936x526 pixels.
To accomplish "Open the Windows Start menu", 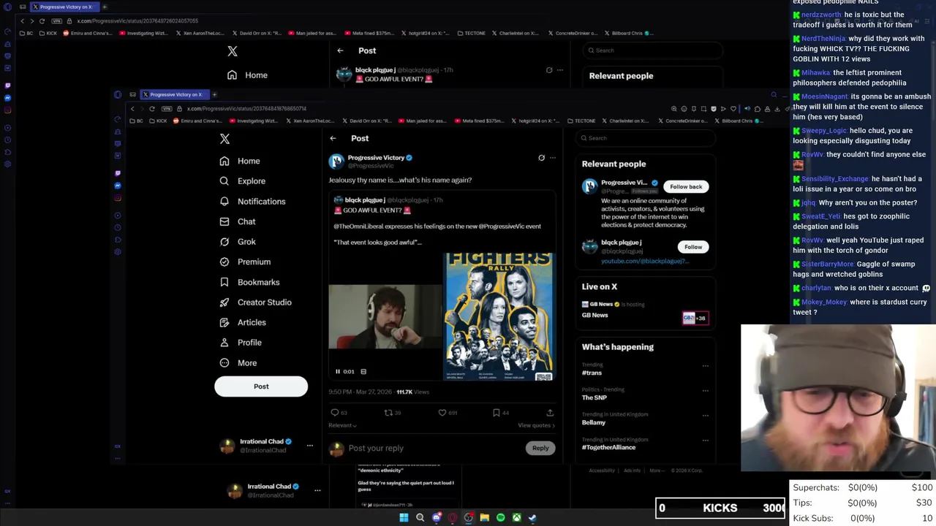I will coord(404,518).
